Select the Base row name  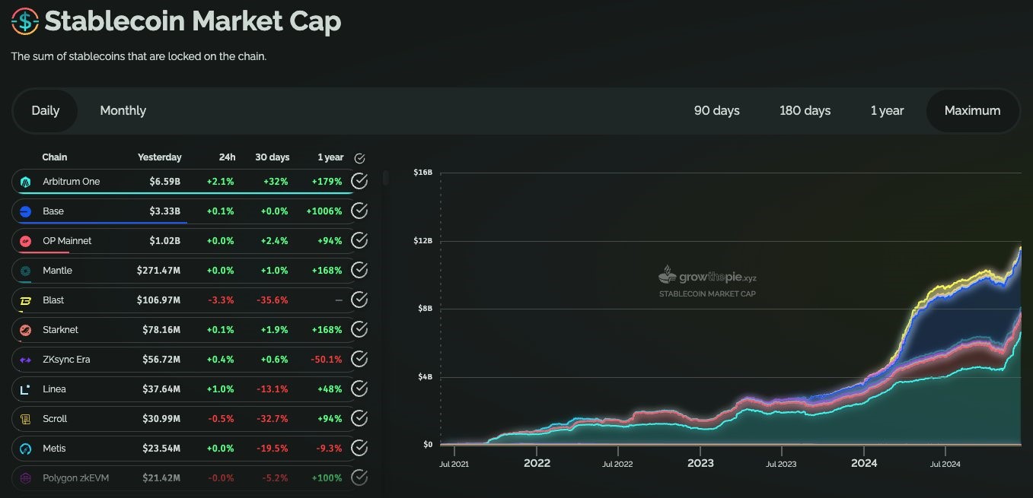tap(53, 211)
